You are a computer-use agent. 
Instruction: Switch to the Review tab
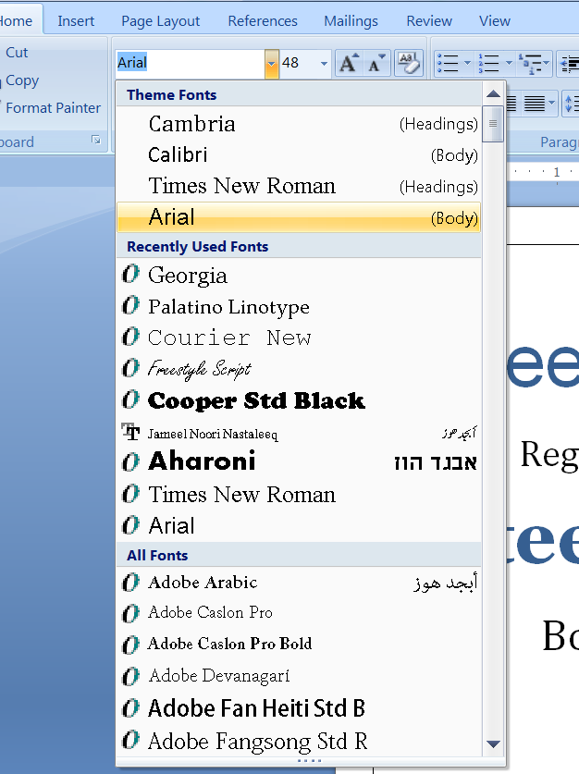pos(429,20)
